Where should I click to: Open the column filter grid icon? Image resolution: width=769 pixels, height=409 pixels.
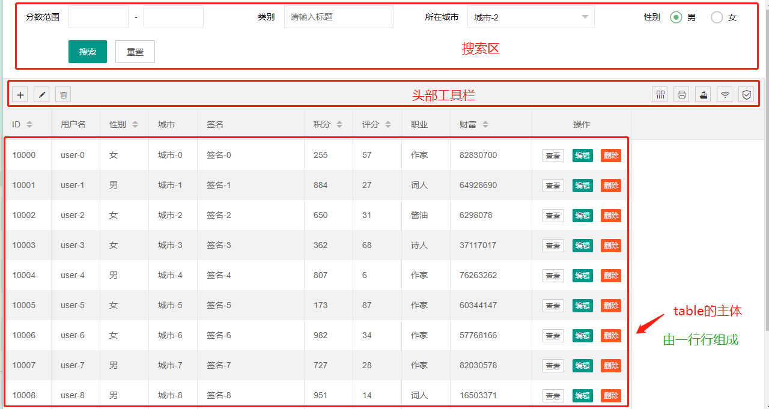click(660, 94)
